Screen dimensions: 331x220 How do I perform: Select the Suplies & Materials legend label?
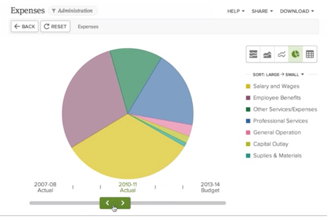click(277, 155)
